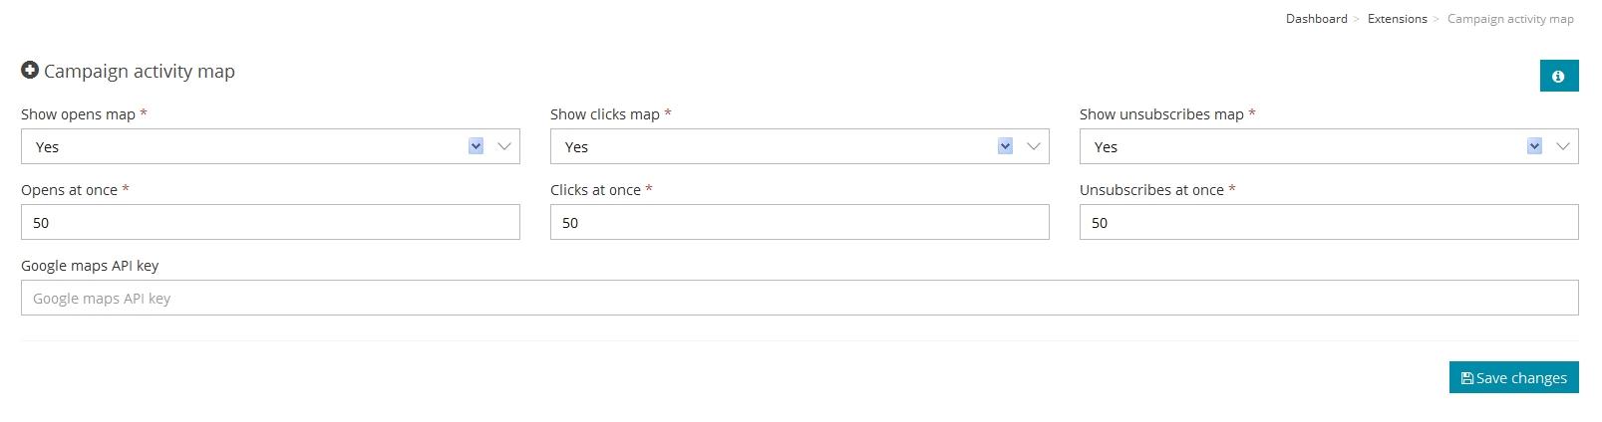Click the Google maps API key field
The image size is (1602, 422).
[x=800, y=298]
